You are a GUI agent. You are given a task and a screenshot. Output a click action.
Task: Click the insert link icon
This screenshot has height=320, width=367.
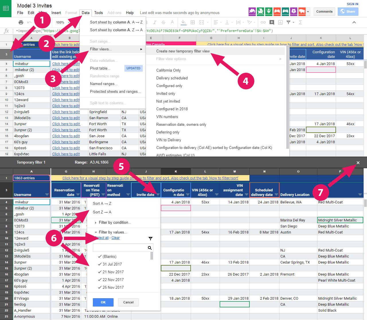(263, 22)
